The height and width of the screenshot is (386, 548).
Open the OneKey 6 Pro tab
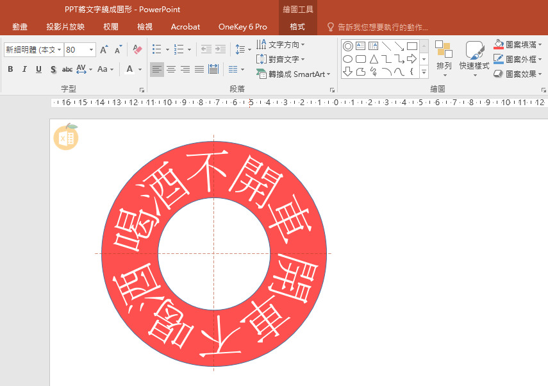pyautogui.click(x=242, y=27)
